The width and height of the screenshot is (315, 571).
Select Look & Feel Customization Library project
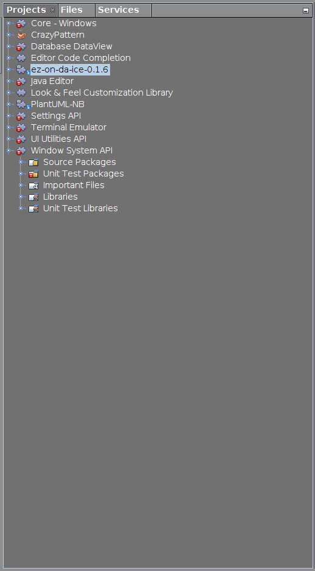tap(102, 93)
